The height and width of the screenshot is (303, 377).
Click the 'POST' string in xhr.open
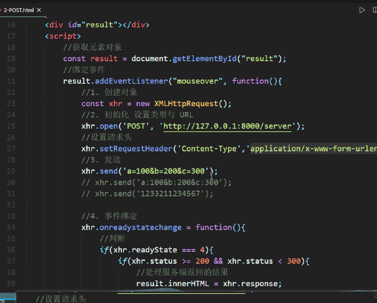click(136, 126)
